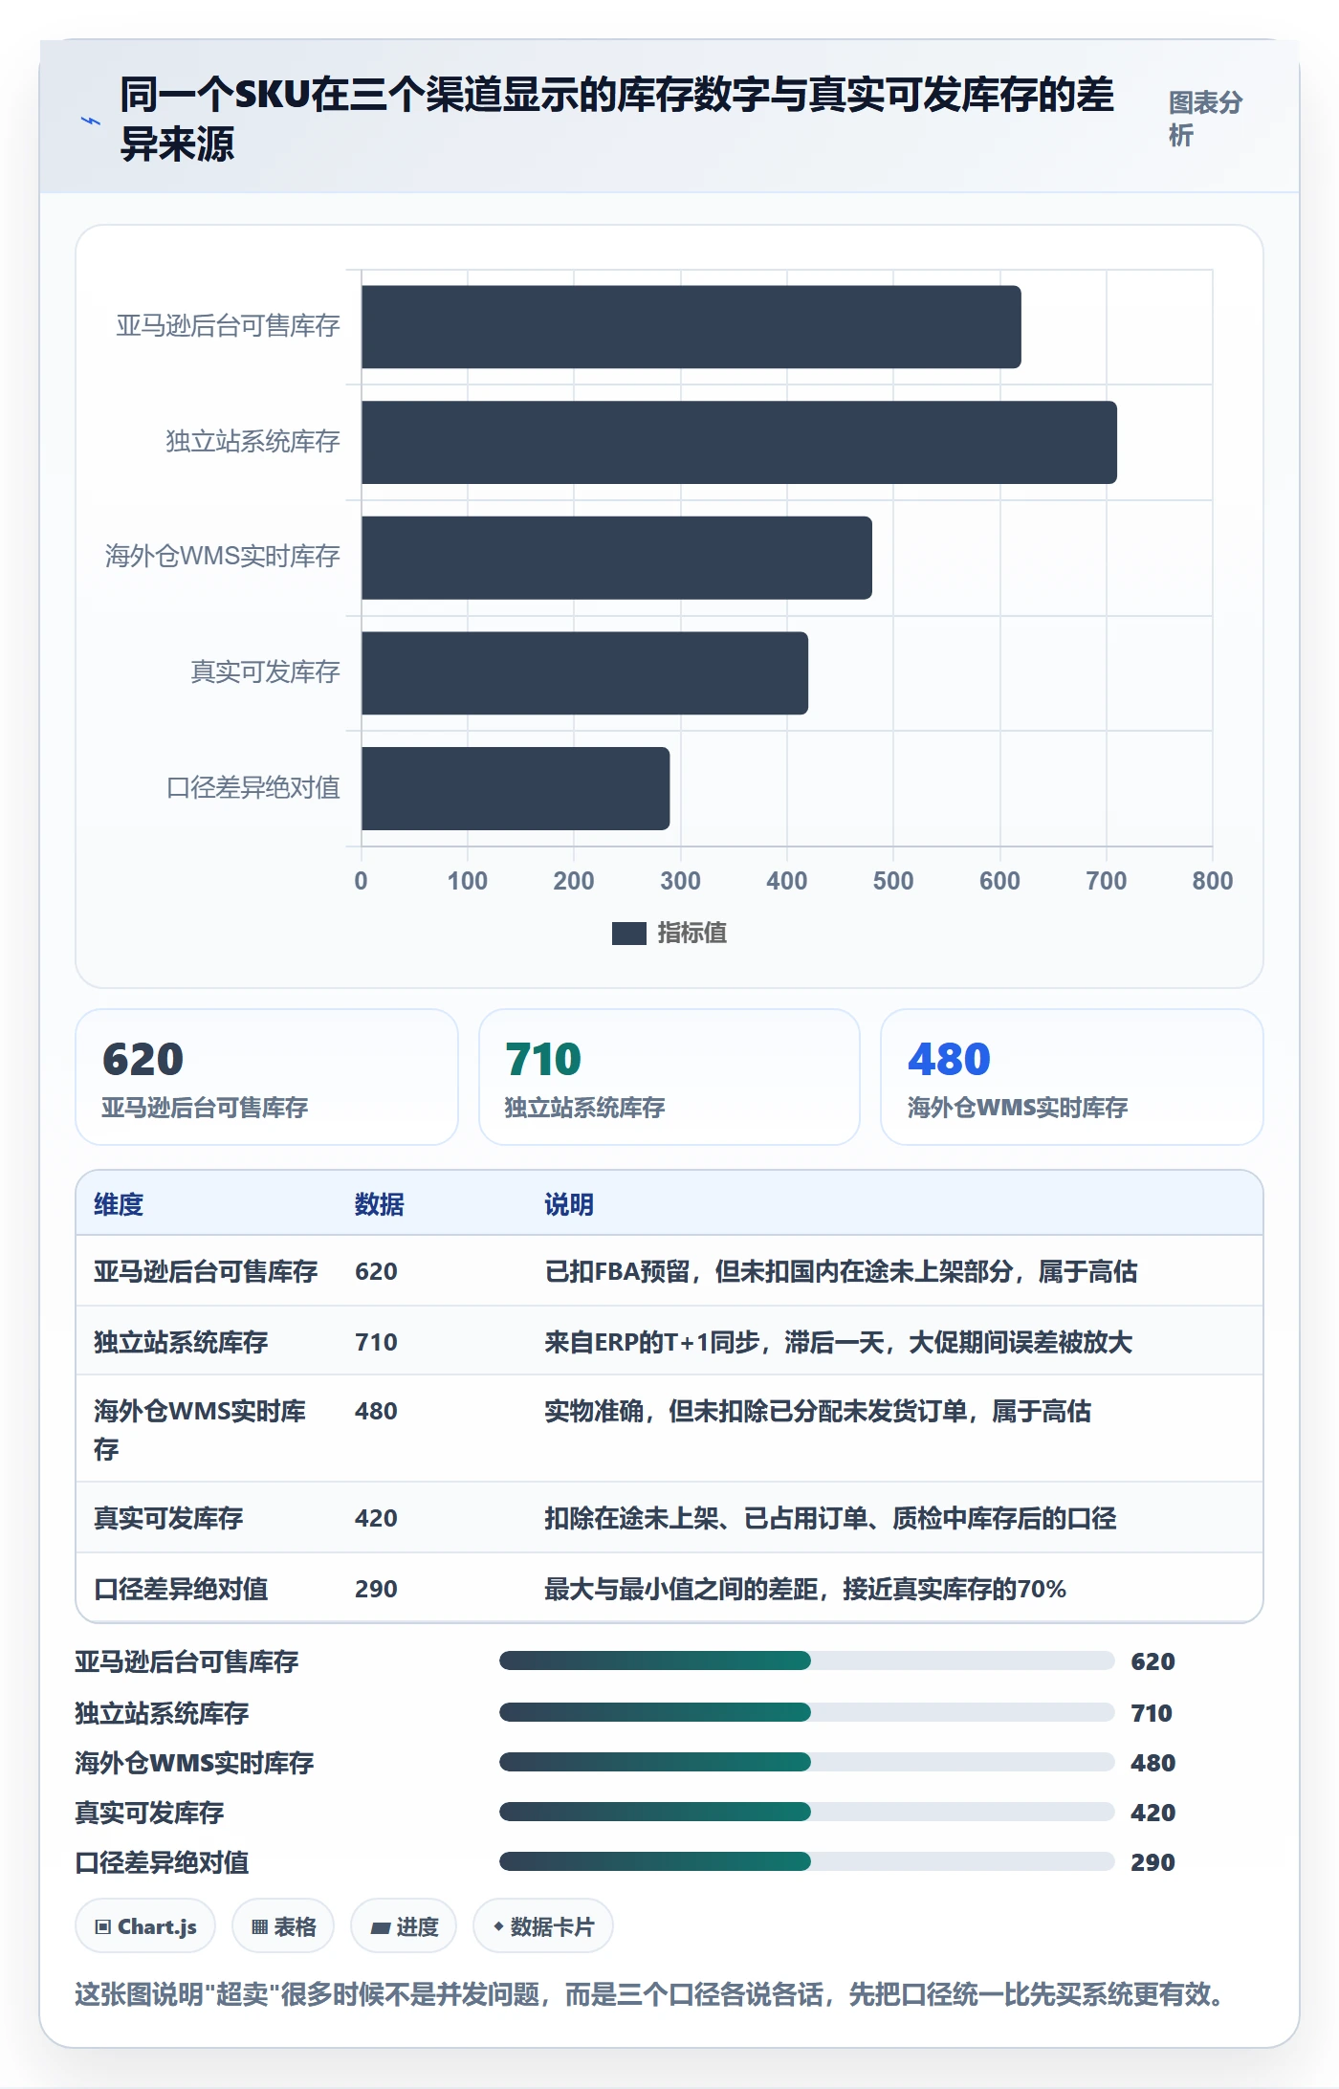Select table cell 来自ERP的T+1同步 description
1339x2089 pixels.
pos(838,1342)
